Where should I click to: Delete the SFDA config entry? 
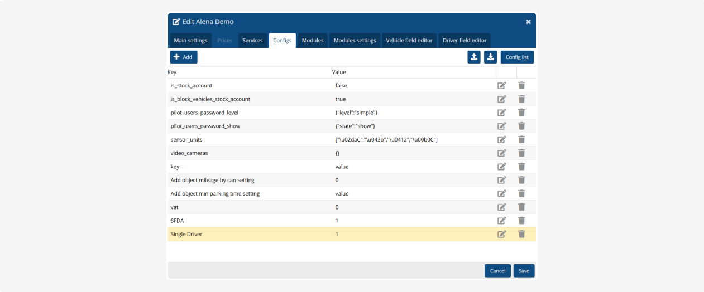[521, 221]
